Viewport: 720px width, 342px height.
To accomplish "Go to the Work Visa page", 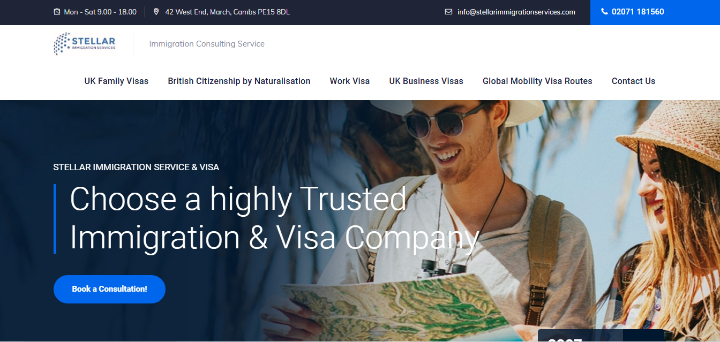I will click(x=349, y=81).
